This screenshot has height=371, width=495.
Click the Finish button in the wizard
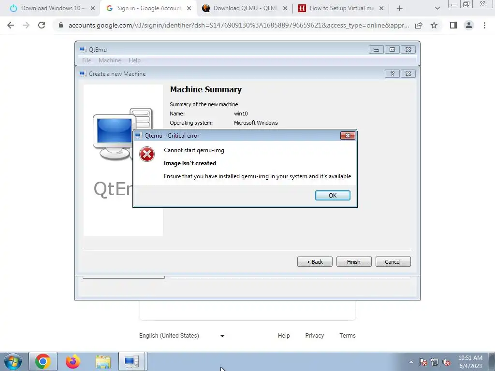353,261
